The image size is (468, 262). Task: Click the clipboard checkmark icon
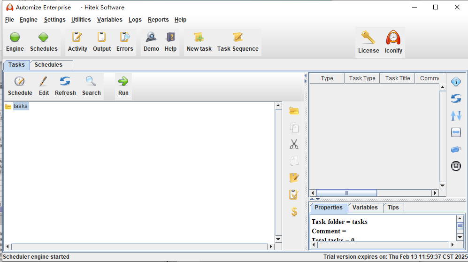pos(294,194)
